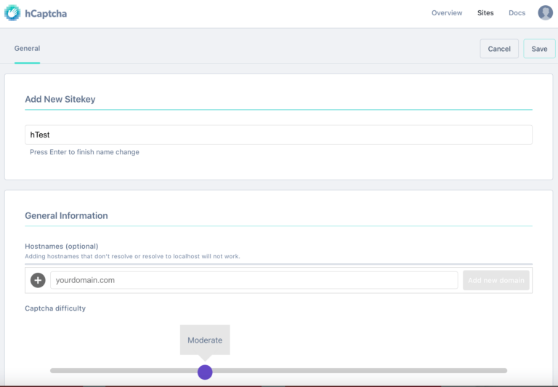The width and height of the screenshot is (558, 387).
Task: Click the Hostnames (optional) label
Action: pyautogui.click(x=62, y=247)
